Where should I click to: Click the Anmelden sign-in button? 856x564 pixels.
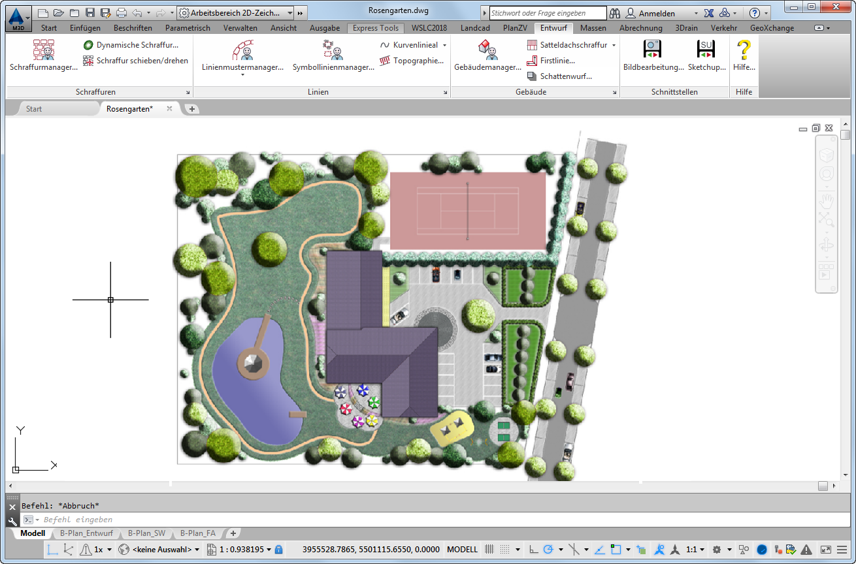[x=657, y=13]
